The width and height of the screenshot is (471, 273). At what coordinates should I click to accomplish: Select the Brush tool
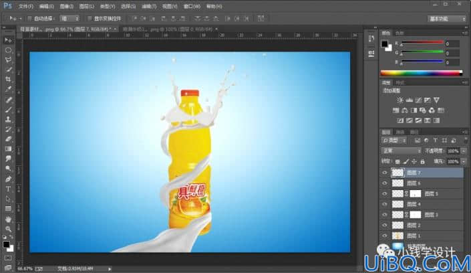pos(8,110)
